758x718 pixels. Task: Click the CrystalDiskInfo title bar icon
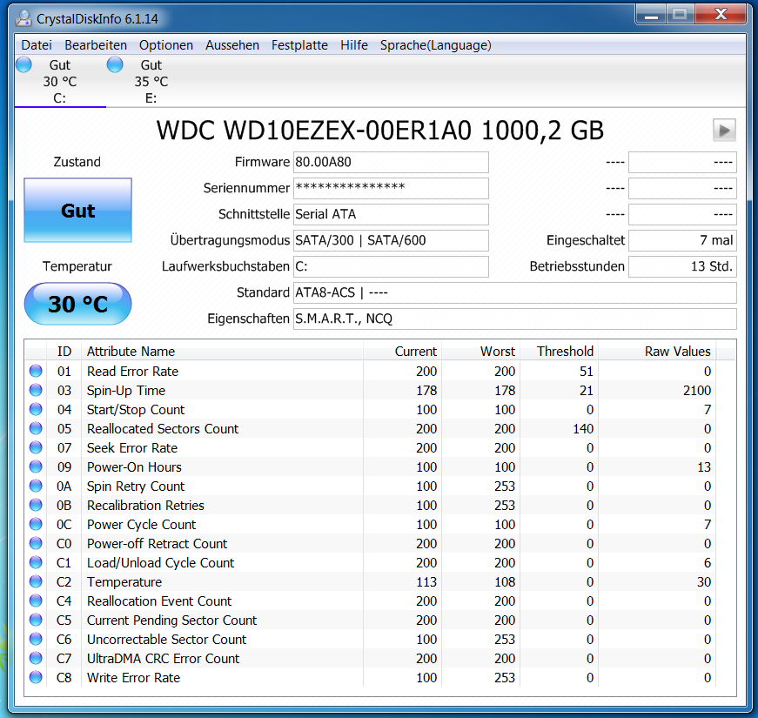23,18
